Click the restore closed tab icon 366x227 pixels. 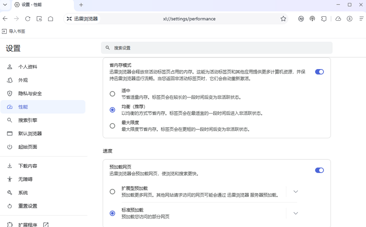click(x=39, y=19)
